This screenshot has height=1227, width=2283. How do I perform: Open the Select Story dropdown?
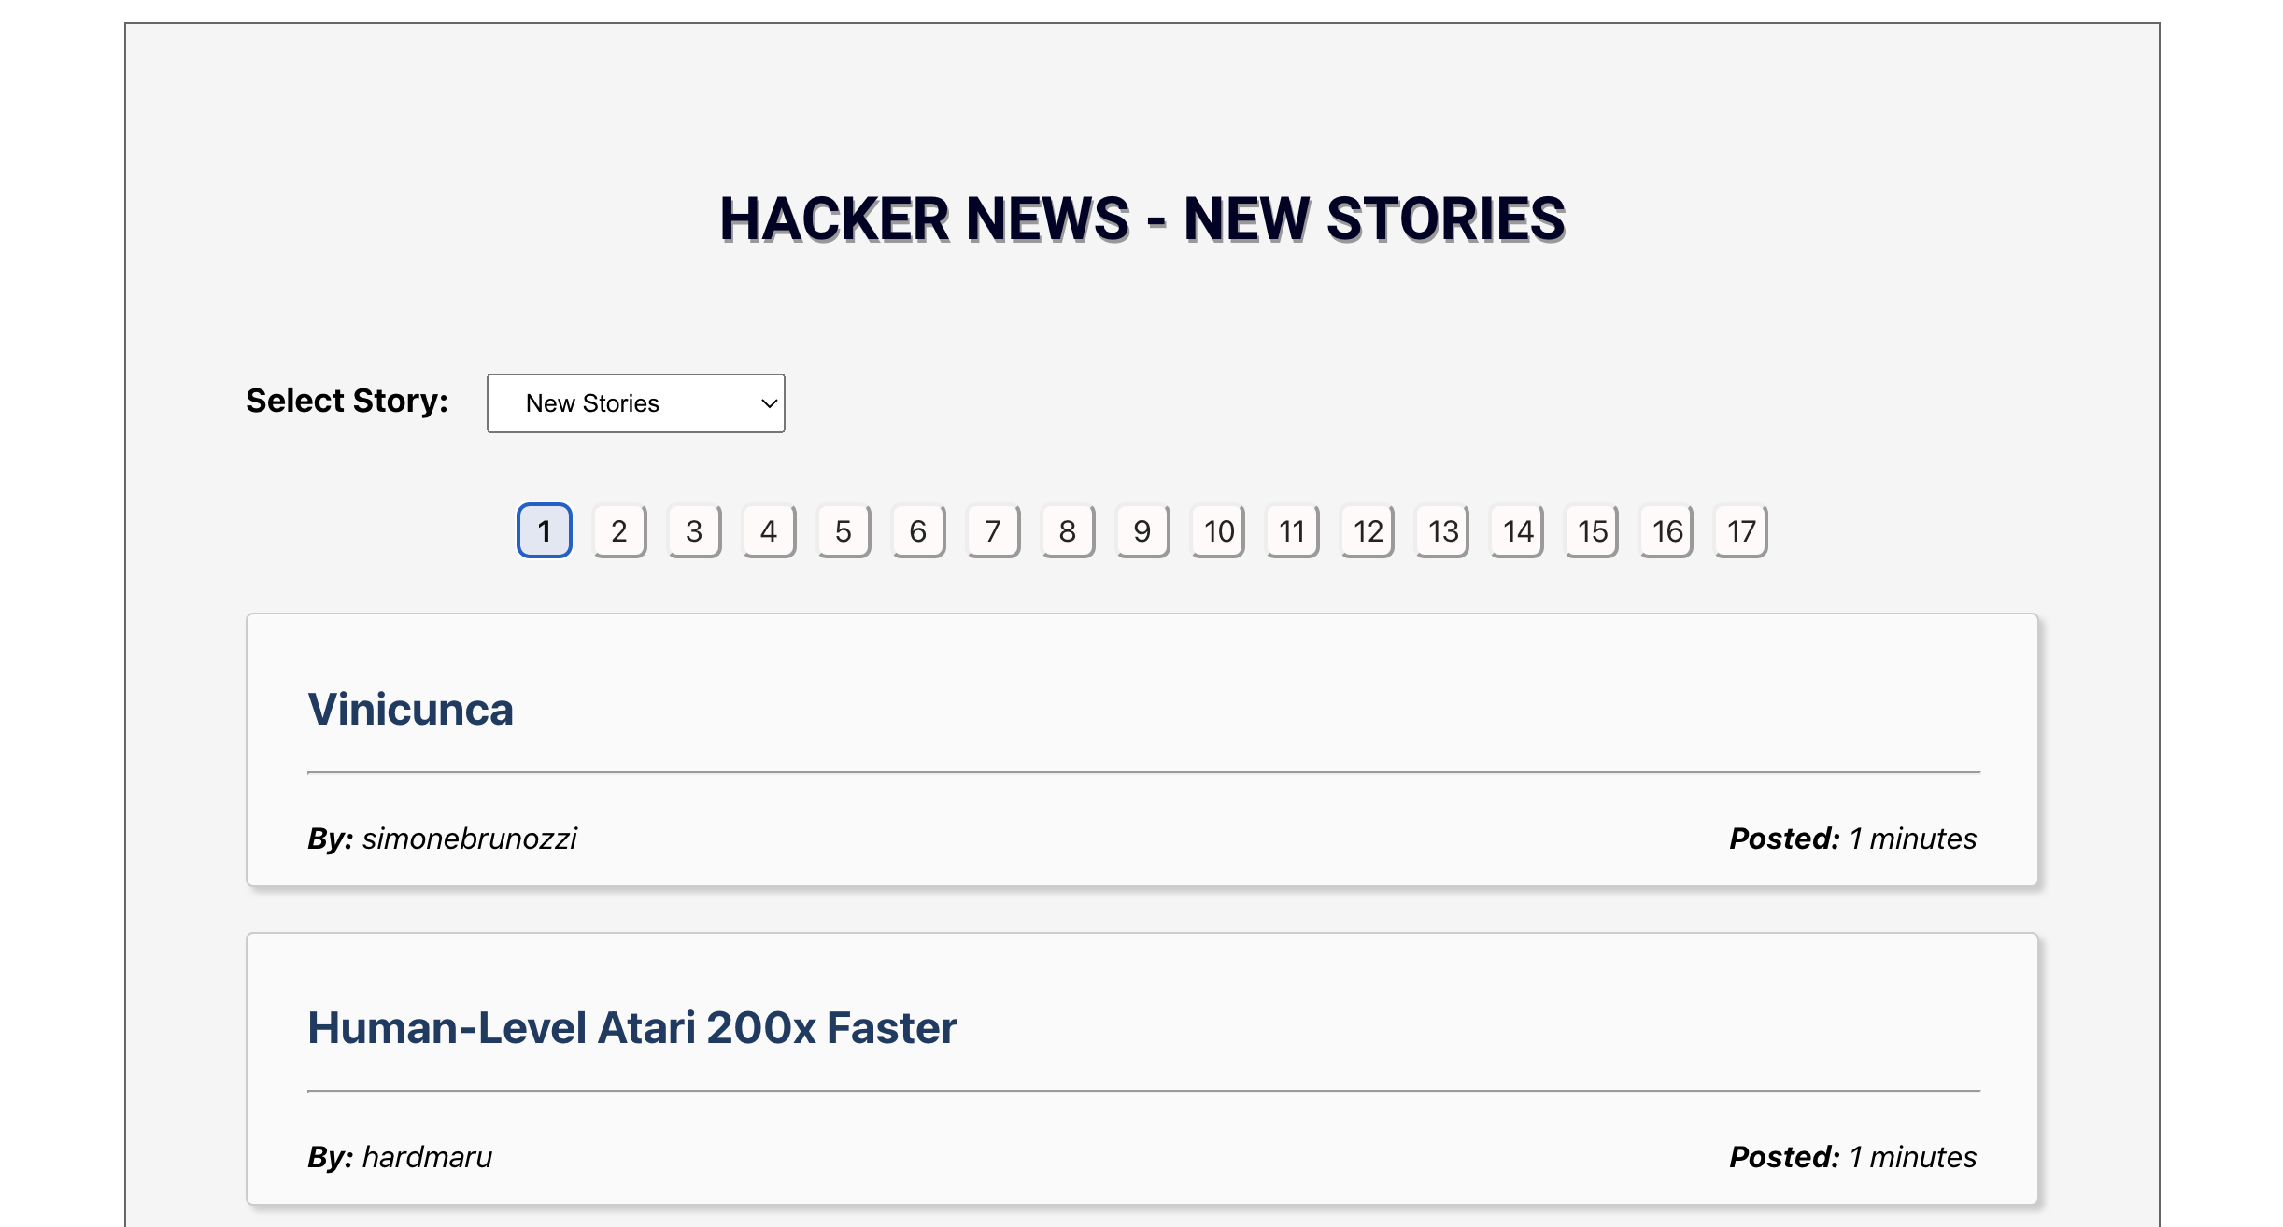[635, 403]
